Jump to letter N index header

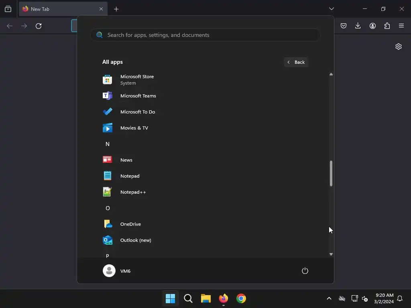(108, 144)
